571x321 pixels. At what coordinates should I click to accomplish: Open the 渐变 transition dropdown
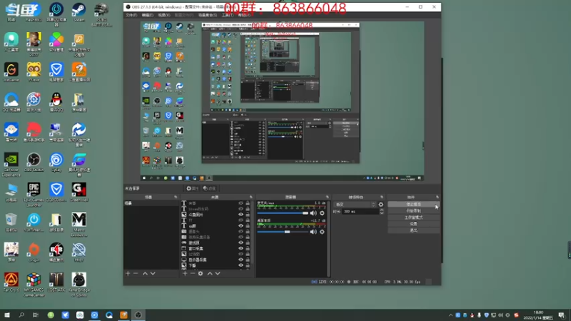355,205
